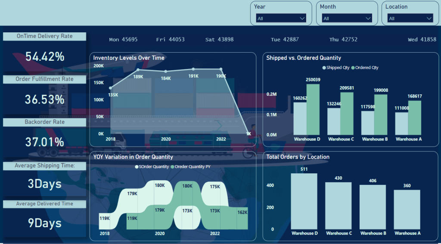This screenshot has width=441, height=244.
Task: Open the Location dropdown list
Action: [x=410, y=18]
